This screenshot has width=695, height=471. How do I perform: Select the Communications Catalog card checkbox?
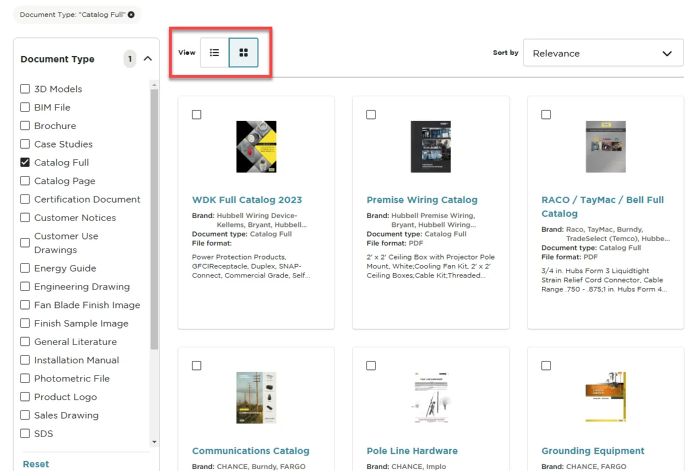196,365
